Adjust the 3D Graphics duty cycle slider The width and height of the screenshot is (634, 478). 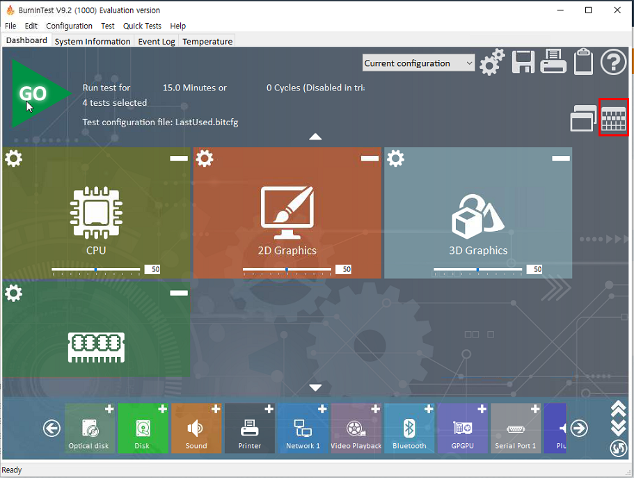(477, 269)
